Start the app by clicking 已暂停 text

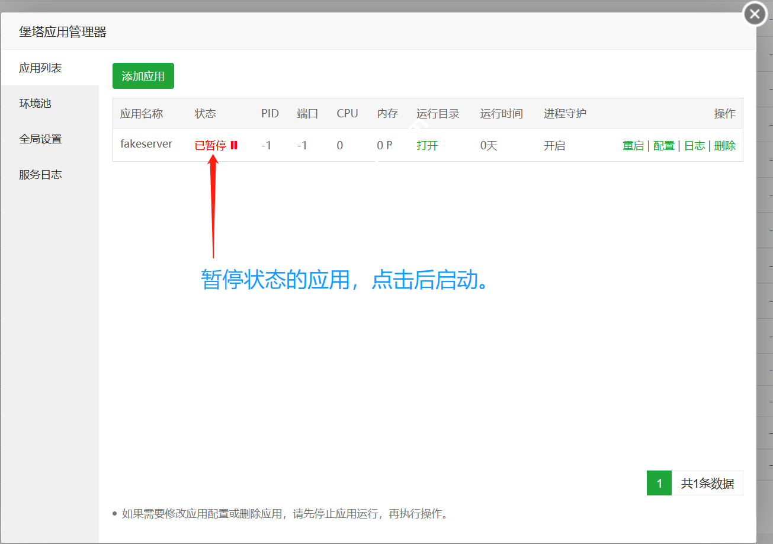pyautogui.click(x=210, y=146)
